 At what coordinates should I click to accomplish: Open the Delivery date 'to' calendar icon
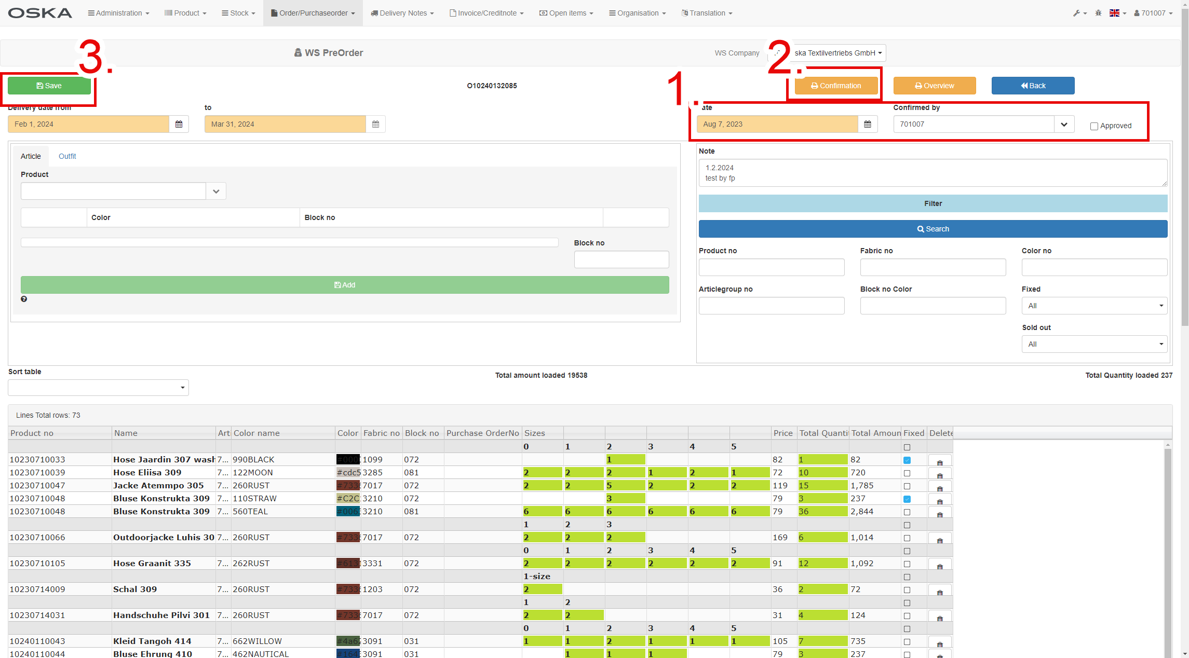[375, 124]
